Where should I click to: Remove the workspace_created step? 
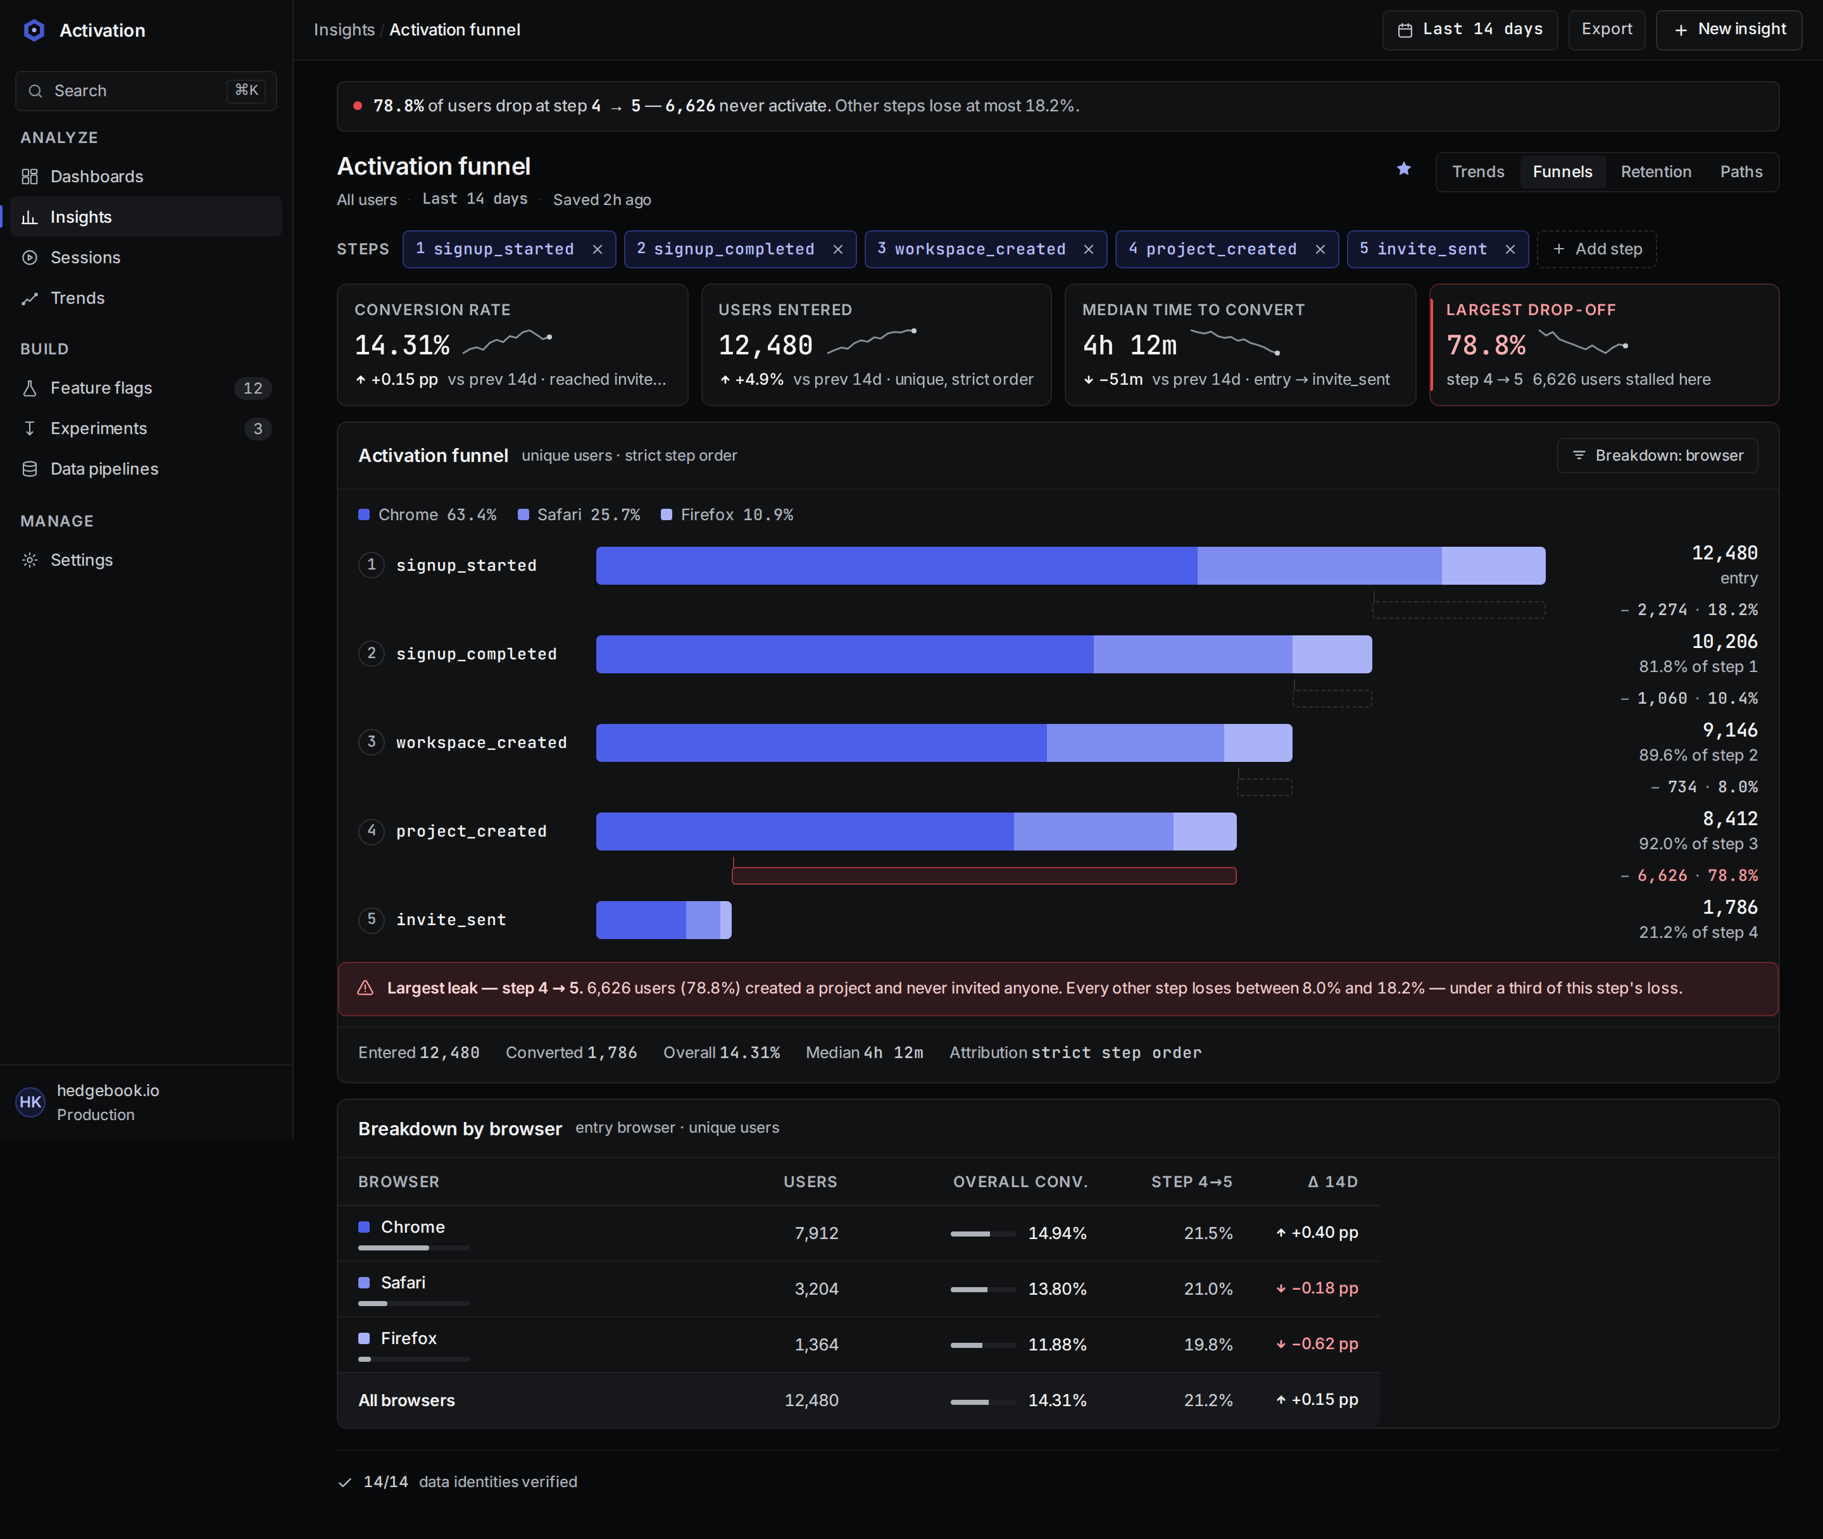[1088, 249]
